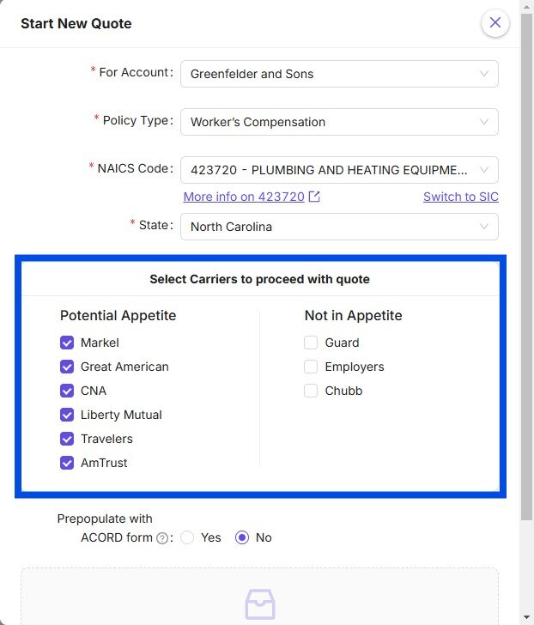
Task: Click the scrollbar down arrow
Action: [x=526, y=618]
